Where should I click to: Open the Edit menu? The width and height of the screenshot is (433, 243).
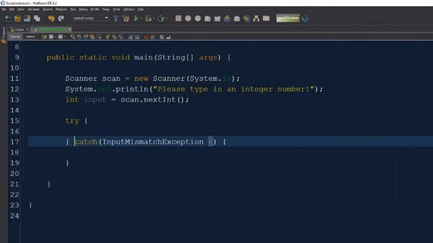12,9
